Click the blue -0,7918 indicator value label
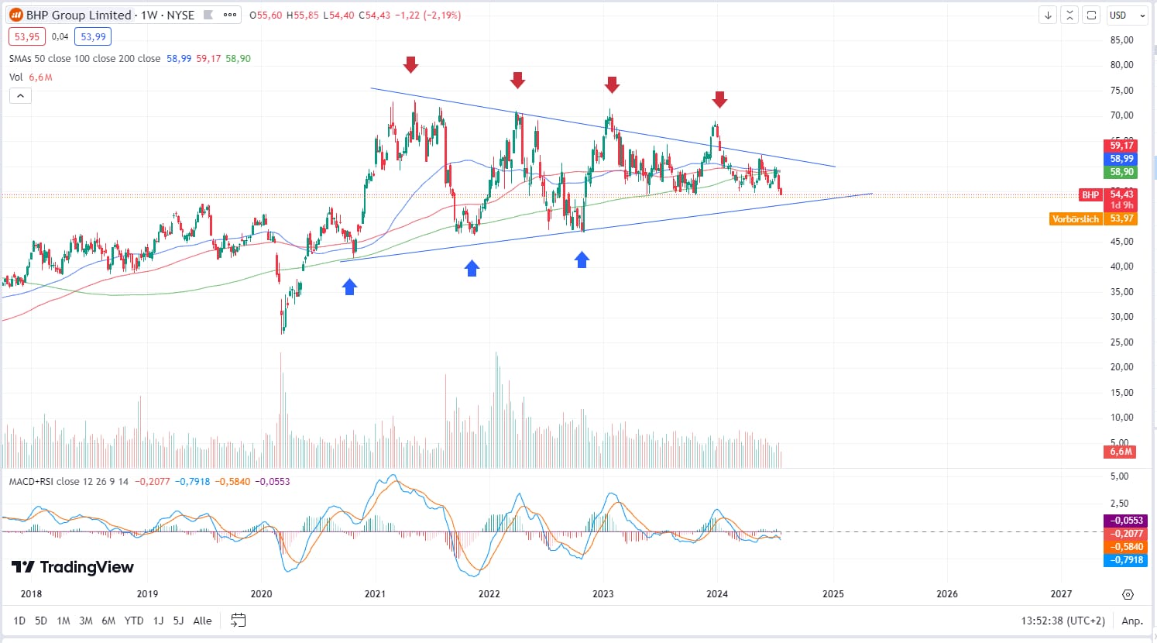The width and height of the screenshot is (1157, 643). (x=1125, y=560)
